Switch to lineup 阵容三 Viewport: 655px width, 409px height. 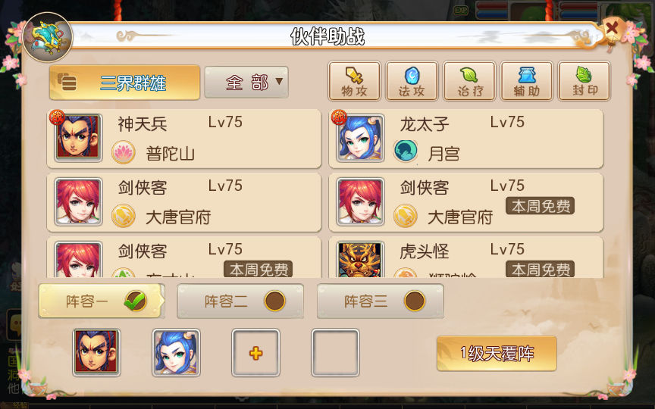[380, 301]
